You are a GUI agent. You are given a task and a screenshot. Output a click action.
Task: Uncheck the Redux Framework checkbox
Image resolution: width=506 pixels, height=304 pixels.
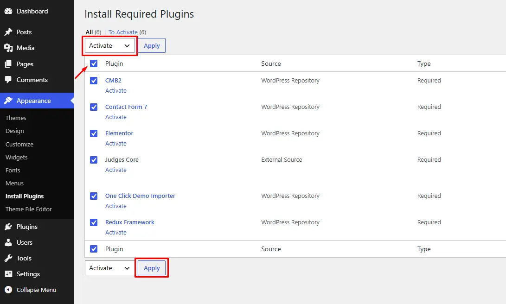[94, 222]
